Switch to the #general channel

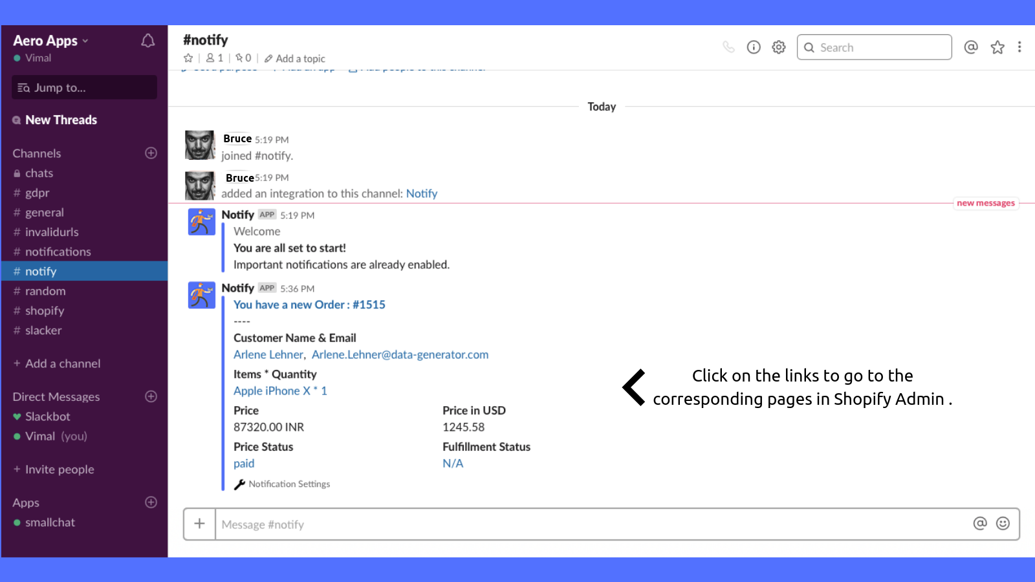[x=44, y=212]
